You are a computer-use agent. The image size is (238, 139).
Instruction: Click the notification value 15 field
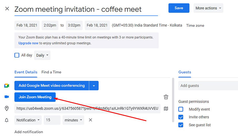pyautogui.click(x=52, y=120)
